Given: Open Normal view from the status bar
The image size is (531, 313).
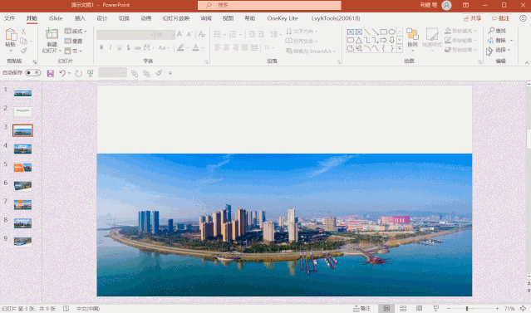Looking at the screenshot, I should (386, 308).
